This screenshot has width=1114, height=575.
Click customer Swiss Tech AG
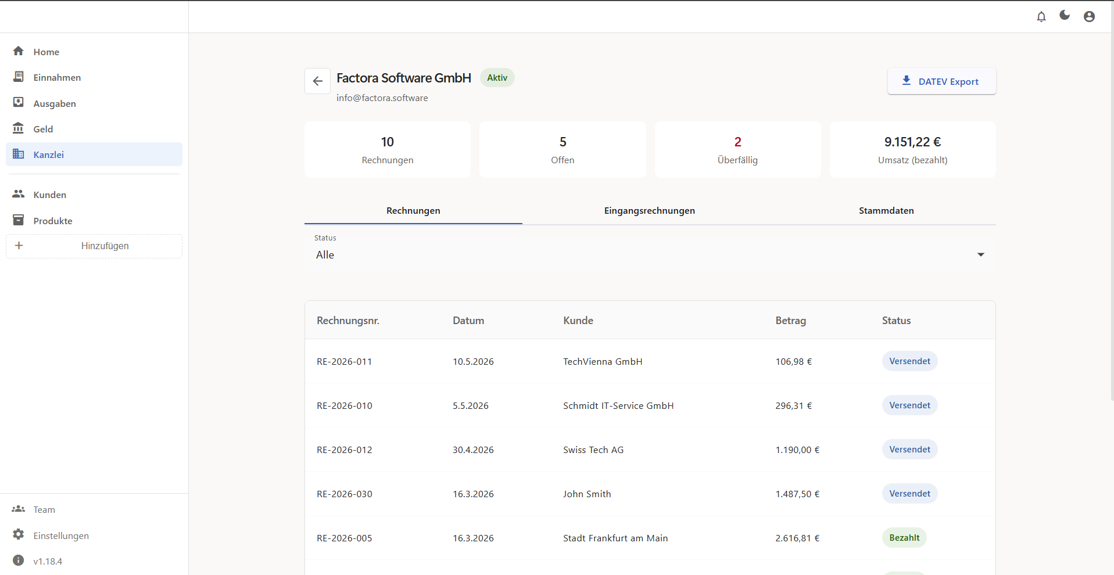point(593,450)
